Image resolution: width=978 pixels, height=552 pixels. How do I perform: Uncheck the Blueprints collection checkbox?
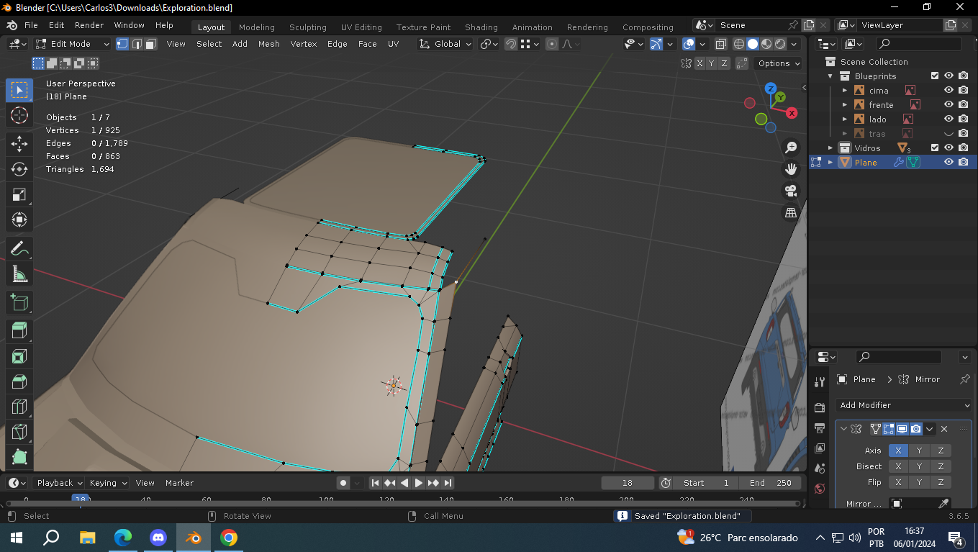coord(935,76)
